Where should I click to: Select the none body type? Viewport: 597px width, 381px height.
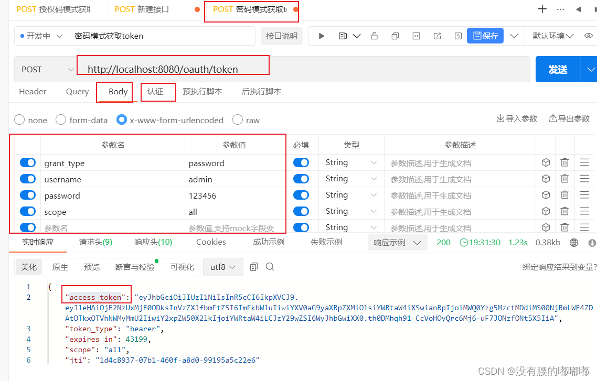[19, 120]
